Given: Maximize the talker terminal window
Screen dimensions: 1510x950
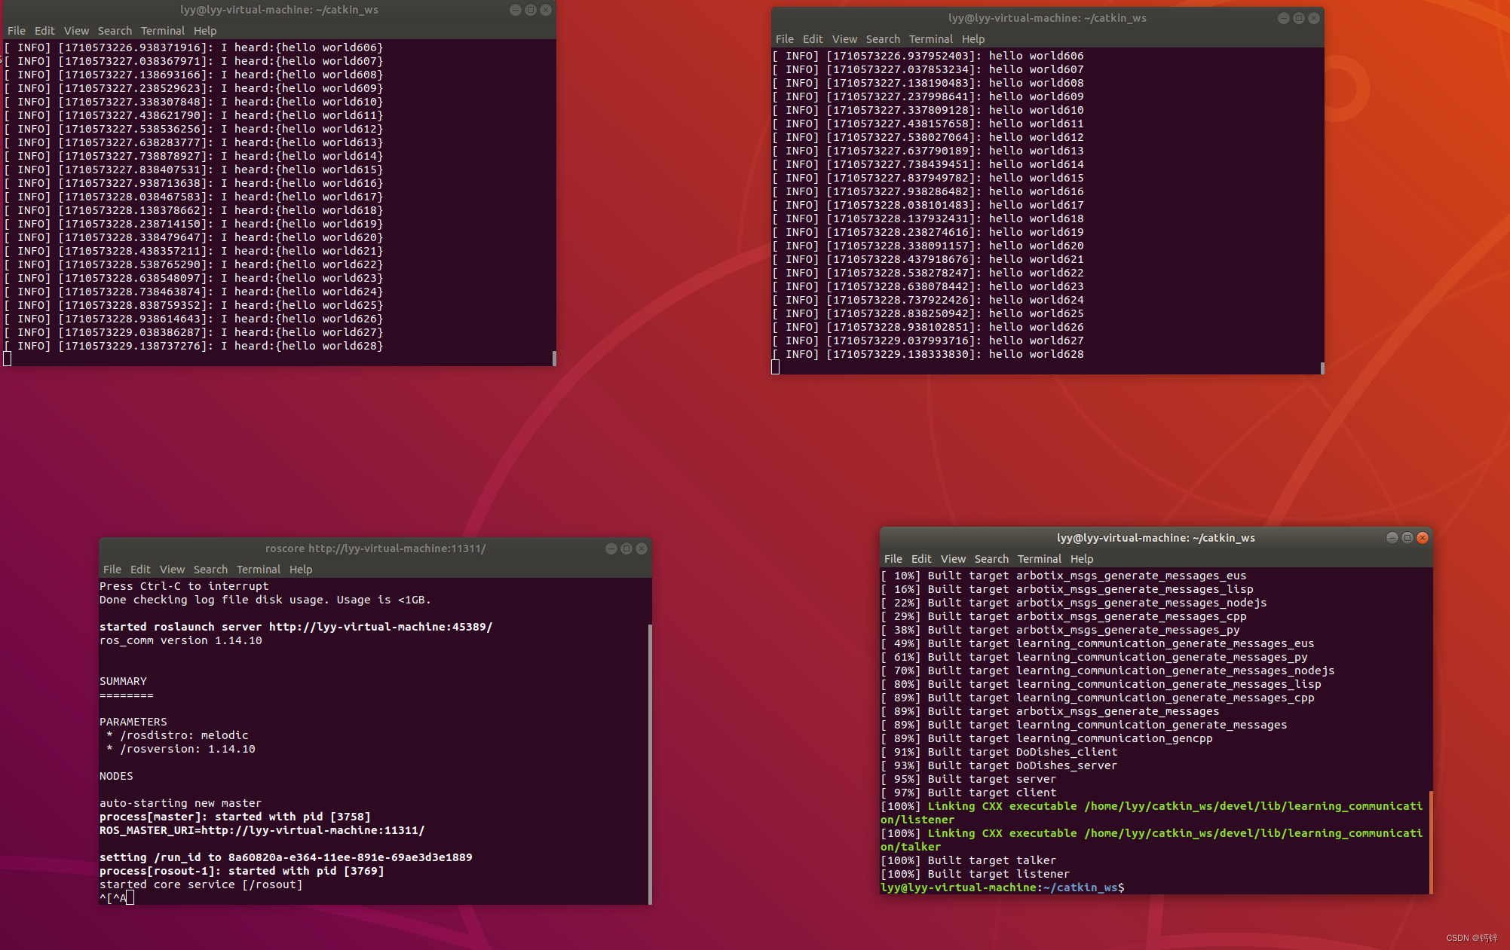Looking at the screenshot, I should click(1299, 18).
